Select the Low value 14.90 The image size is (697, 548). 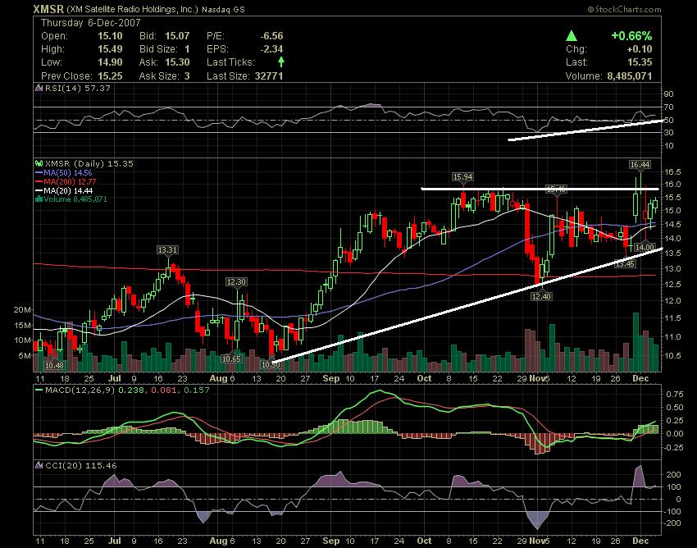110,62
